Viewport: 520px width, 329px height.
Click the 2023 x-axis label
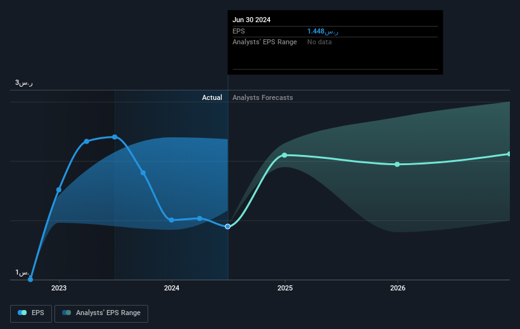point(59,289)
